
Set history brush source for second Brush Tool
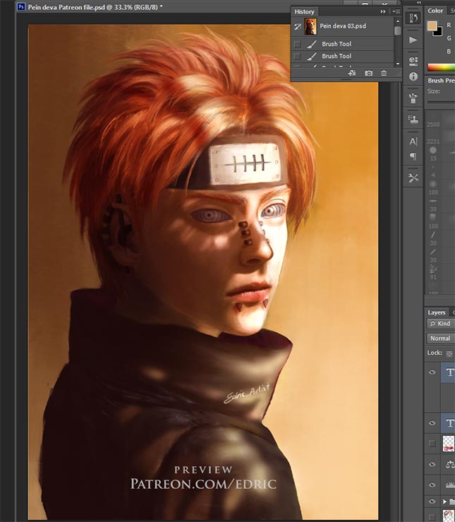pyautogui.click(x=297, y=56)
